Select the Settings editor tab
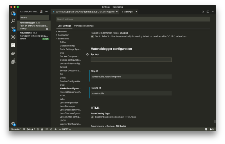 tap(129, 12)
